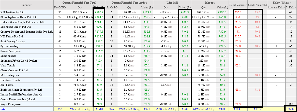
Task: Click the Current Financial Year Active header
Action: [129, 3]
